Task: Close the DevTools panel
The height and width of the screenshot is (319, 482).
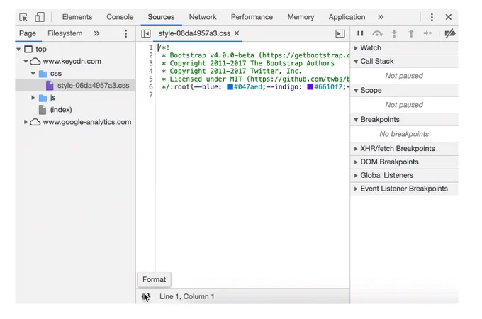Action: [449, 17]
